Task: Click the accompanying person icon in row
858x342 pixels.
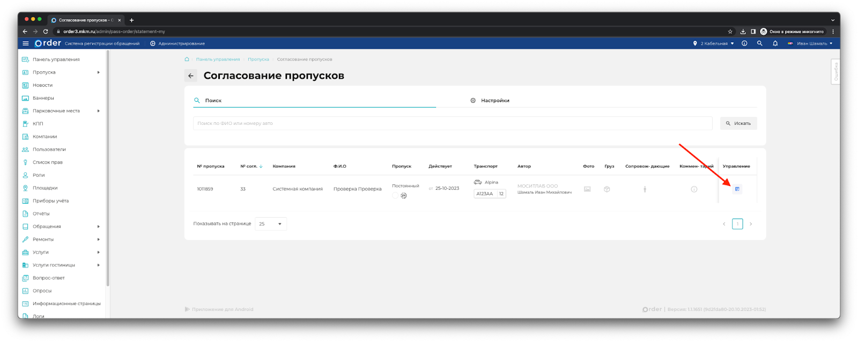Action: (x=645, y=189)
